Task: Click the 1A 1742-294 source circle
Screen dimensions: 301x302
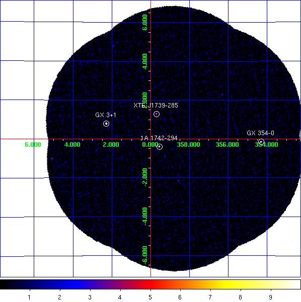Action: click(160, 147)
